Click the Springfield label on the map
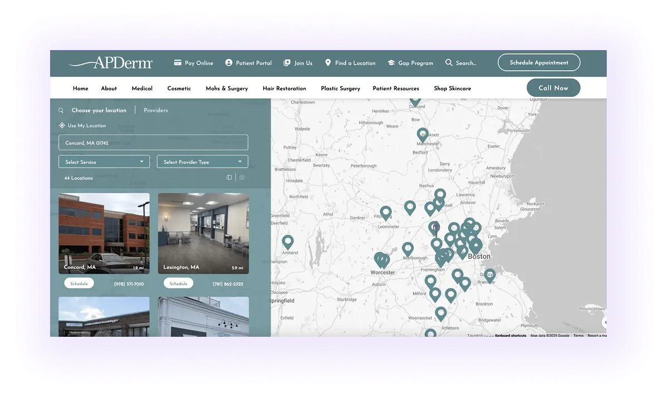This screenshot has width=668, height=398. pyautogui.click(x=282, y=301)
